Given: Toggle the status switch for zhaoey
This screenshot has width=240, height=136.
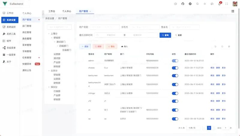Looking at the screenshot, I should point(175,68).
